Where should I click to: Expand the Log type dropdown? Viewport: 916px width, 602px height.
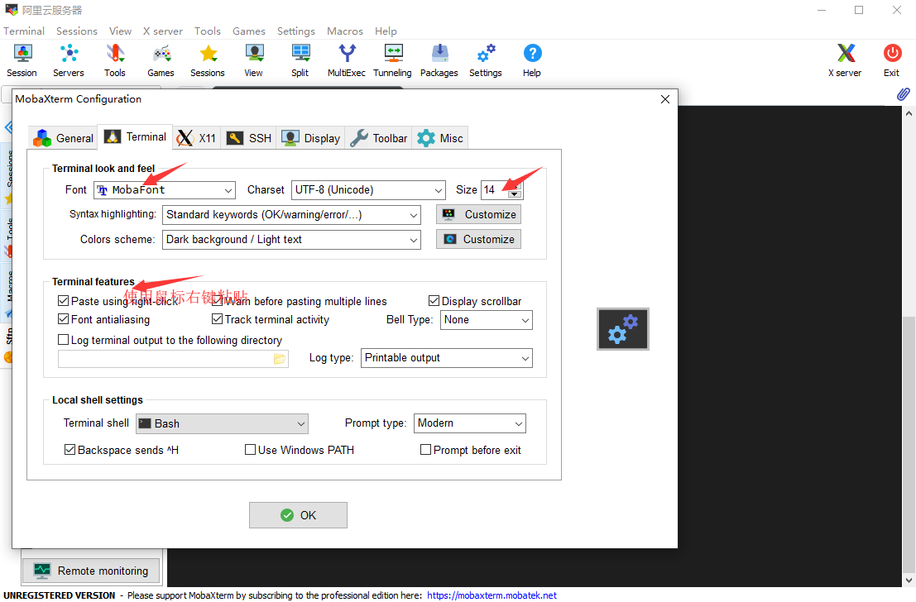tap(447, 358)
